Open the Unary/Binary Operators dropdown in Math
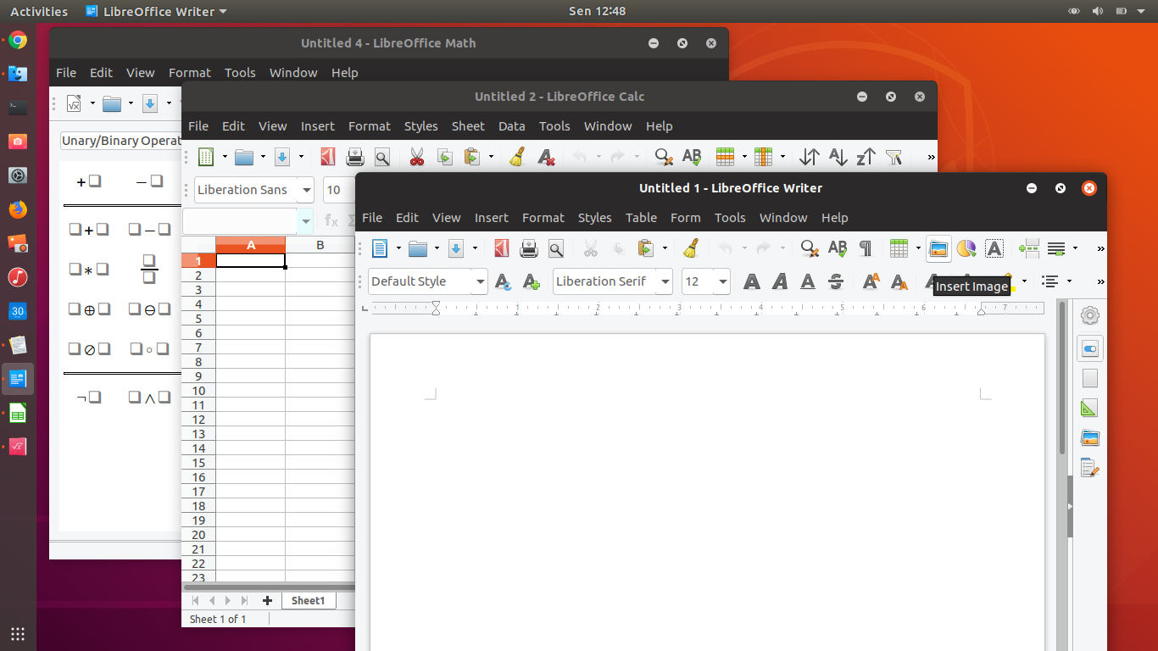Image resolution: width=1158 pixels, height=651 pixels. (x=122, y=141)
